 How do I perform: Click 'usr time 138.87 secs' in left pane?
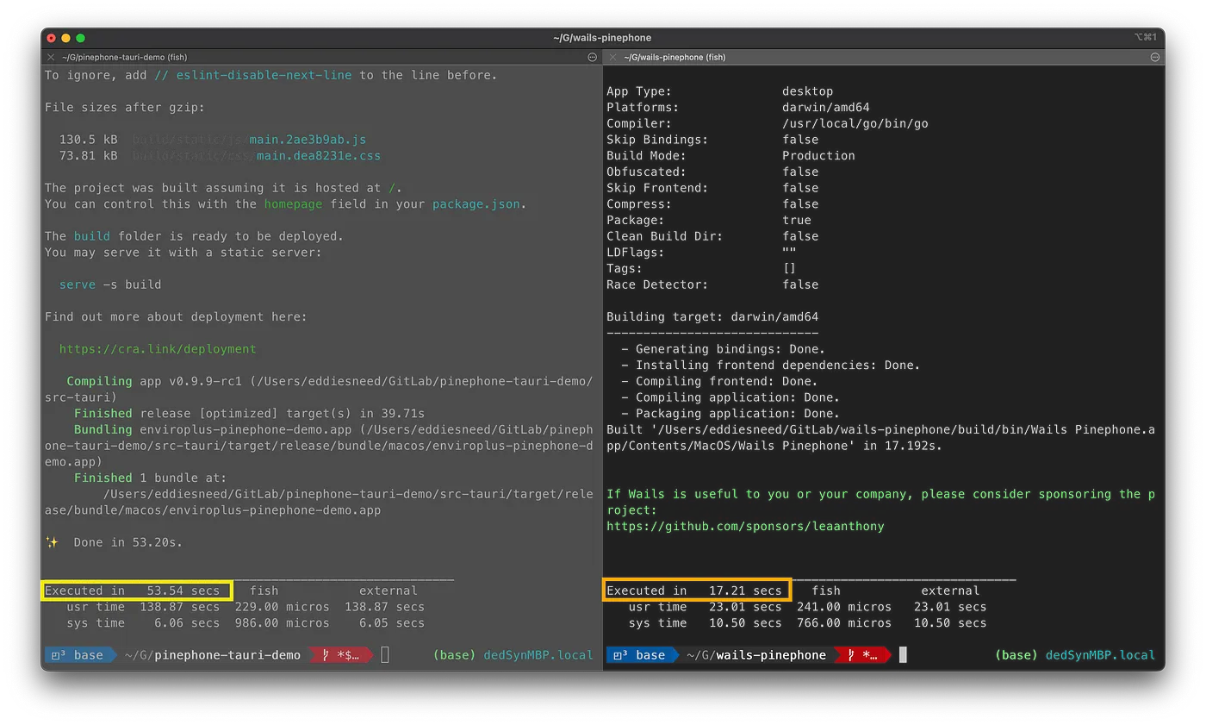[x=143, y=607]
